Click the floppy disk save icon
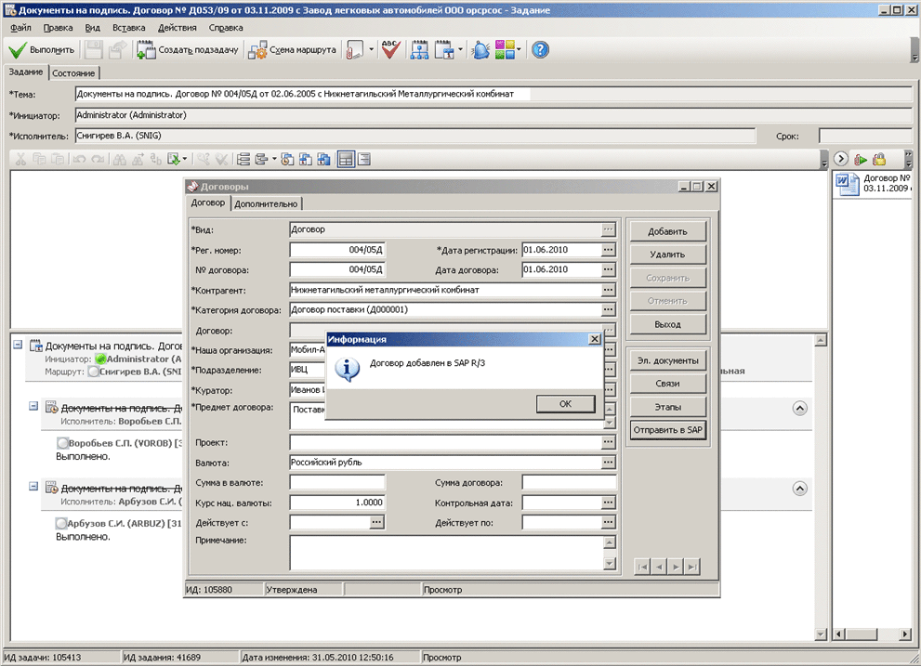Image resolution: width=921 pixels, height=666 pixels. coord(93,50)
